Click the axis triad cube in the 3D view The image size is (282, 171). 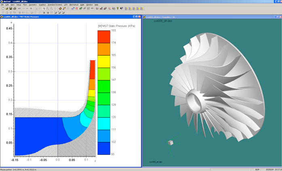click(170, 143)
